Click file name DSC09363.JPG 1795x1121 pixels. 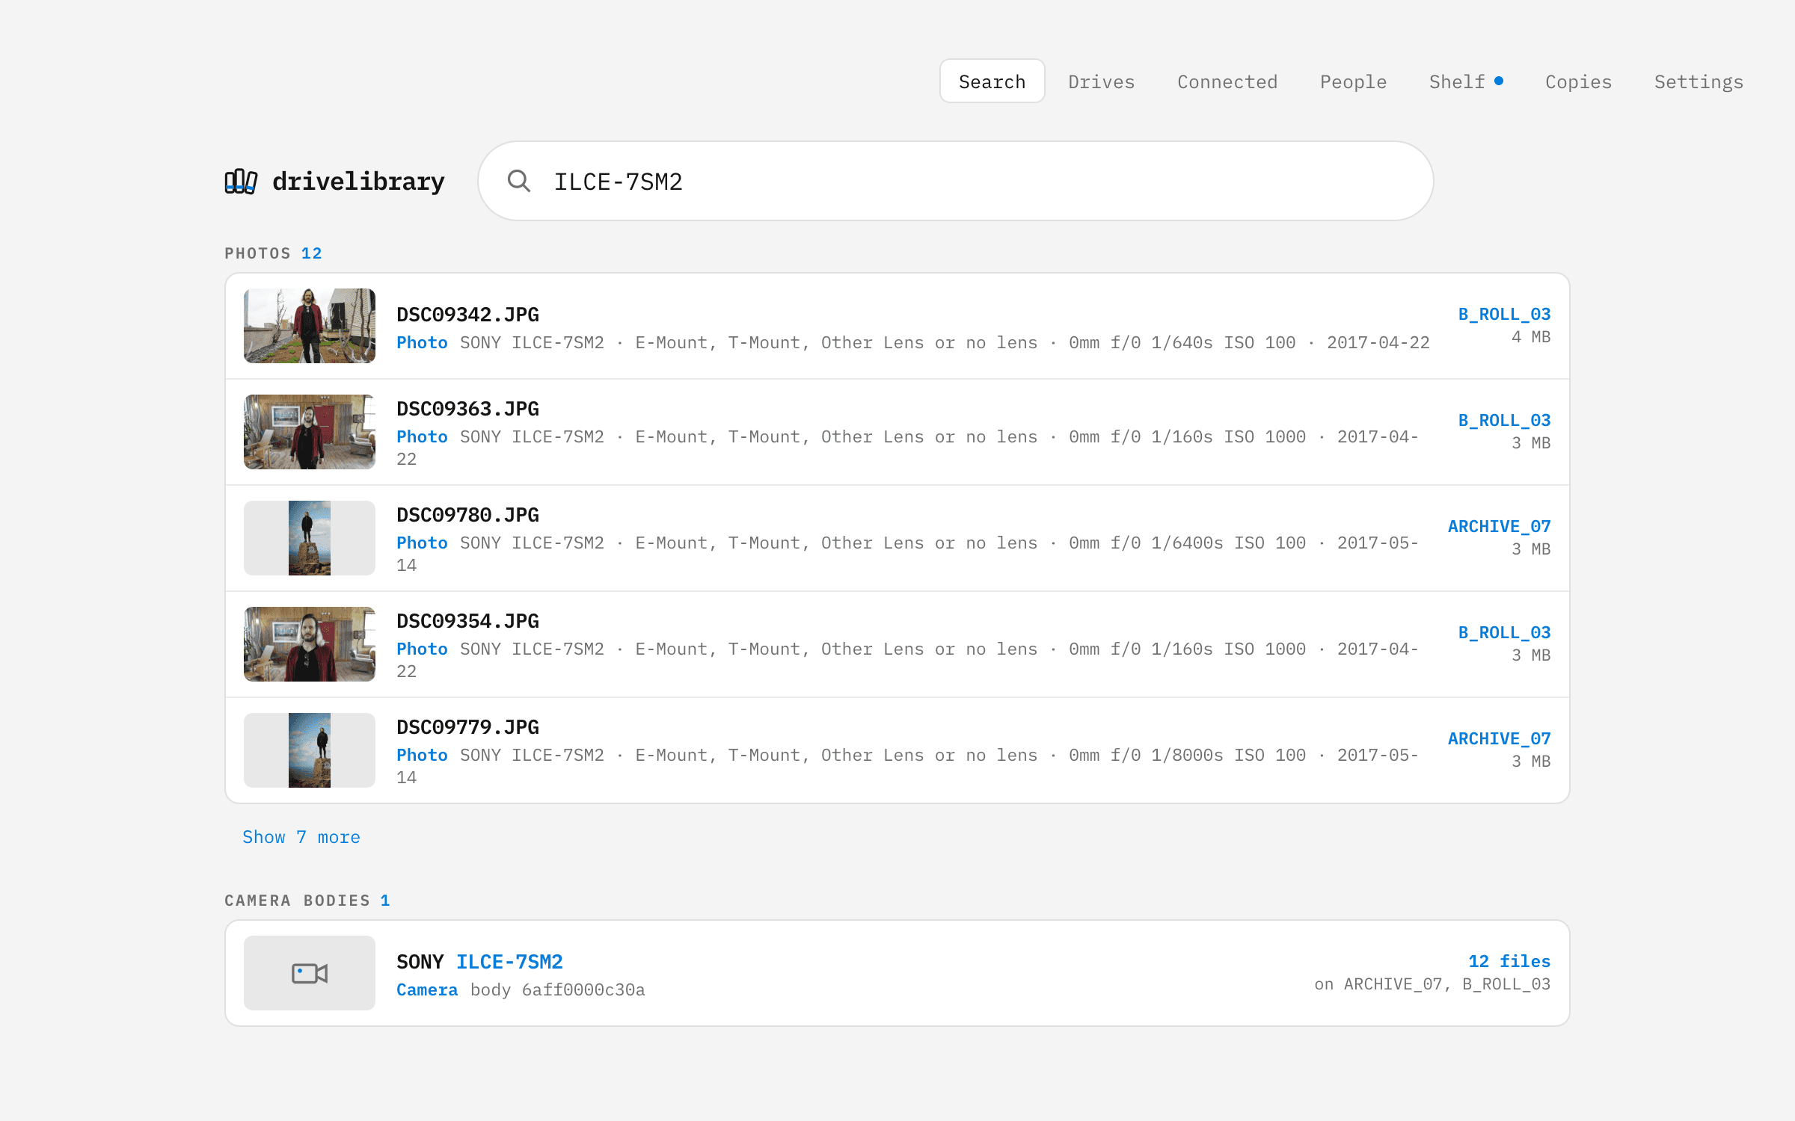467,409
